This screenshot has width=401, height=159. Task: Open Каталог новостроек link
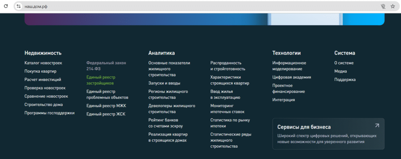[43, 63]
